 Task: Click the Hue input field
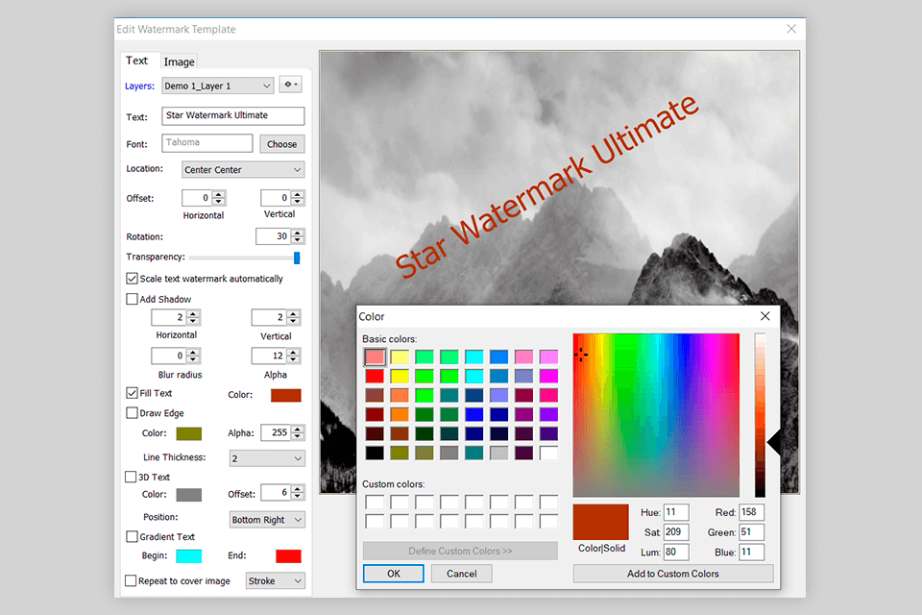pyautogui.click(x=676, y=512)
